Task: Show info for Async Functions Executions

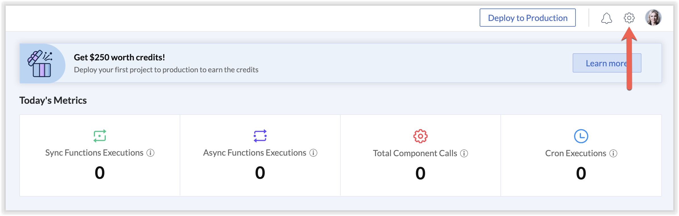Action: (313, 153)
